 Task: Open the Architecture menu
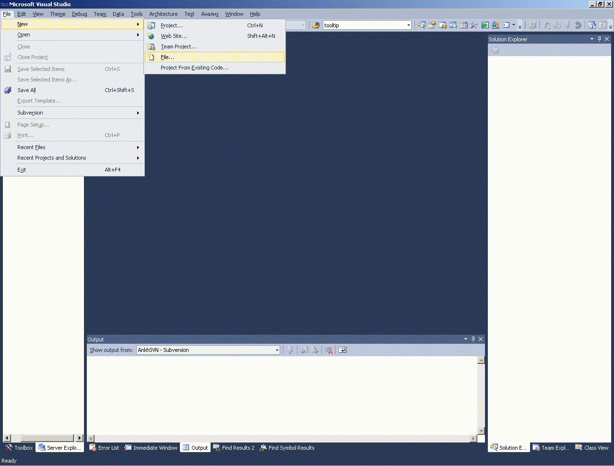[164, 14]
